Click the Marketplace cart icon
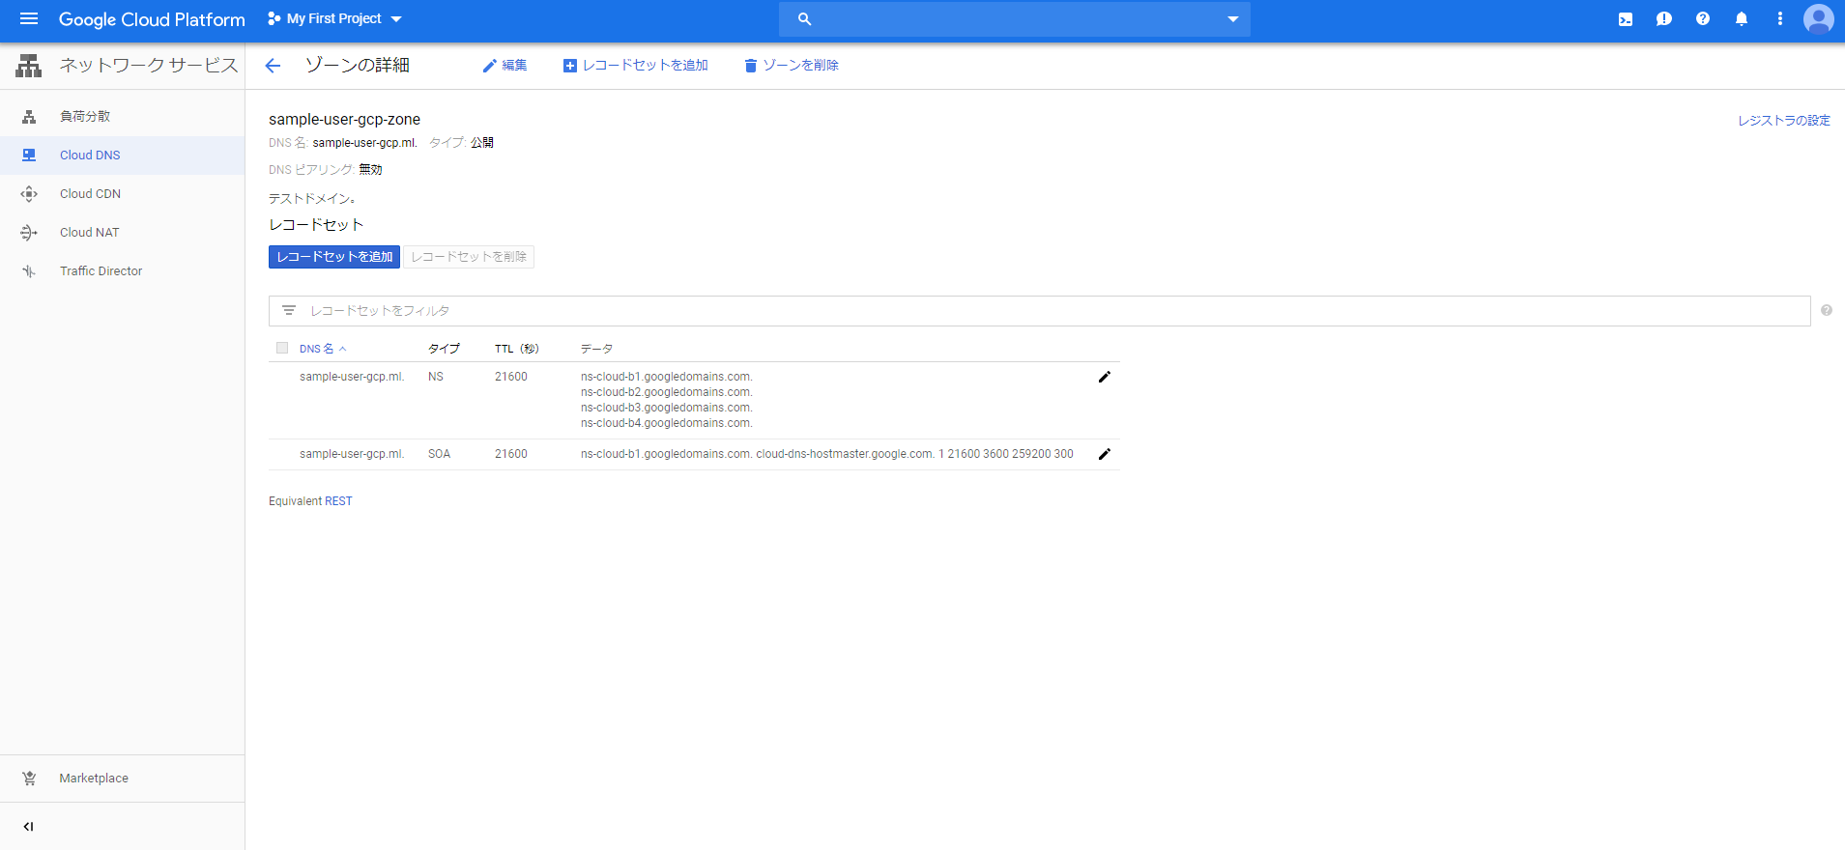The width and height of the screenshot is (1845, 850). pyautogui.click(x=29, y=779)
